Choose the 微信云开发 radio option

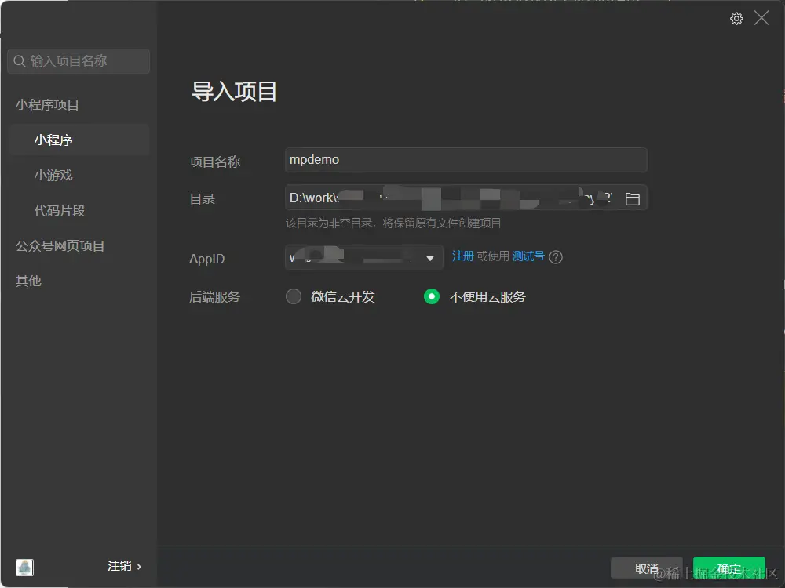pos(294,296)
